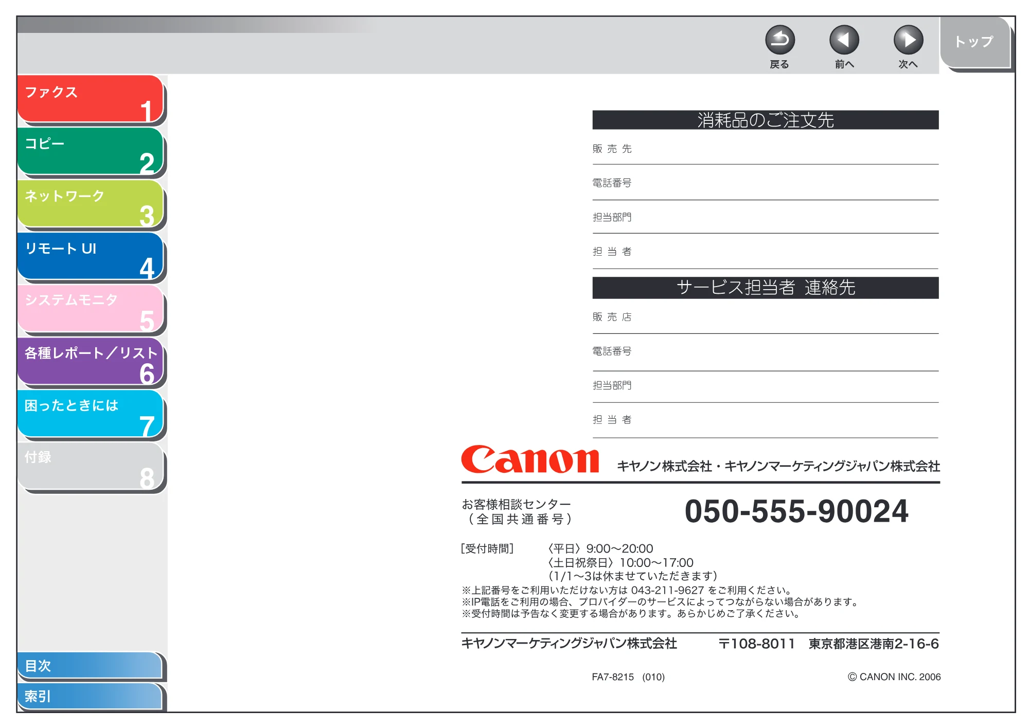This screenshot has width=1029, height=728.
Task: Click the red Canon logo
Action: tap(530, 459)
